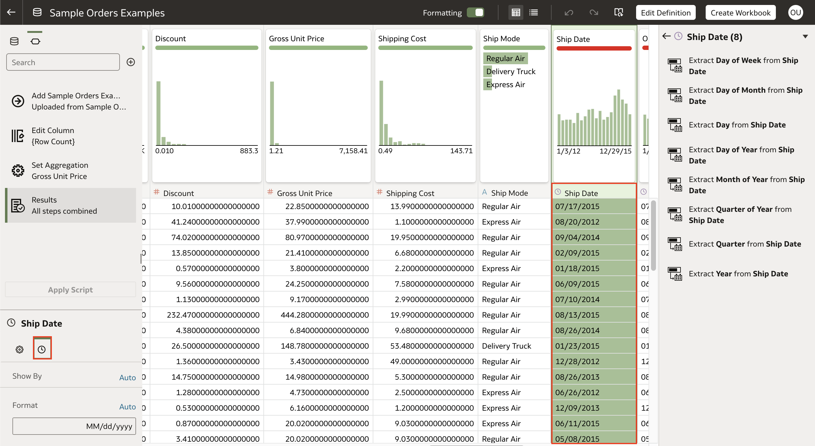Image resolution: width=815 pixels, height=446 pixels.
Task: Toggle the Formatting switch
Action: (x=475, y=12)
